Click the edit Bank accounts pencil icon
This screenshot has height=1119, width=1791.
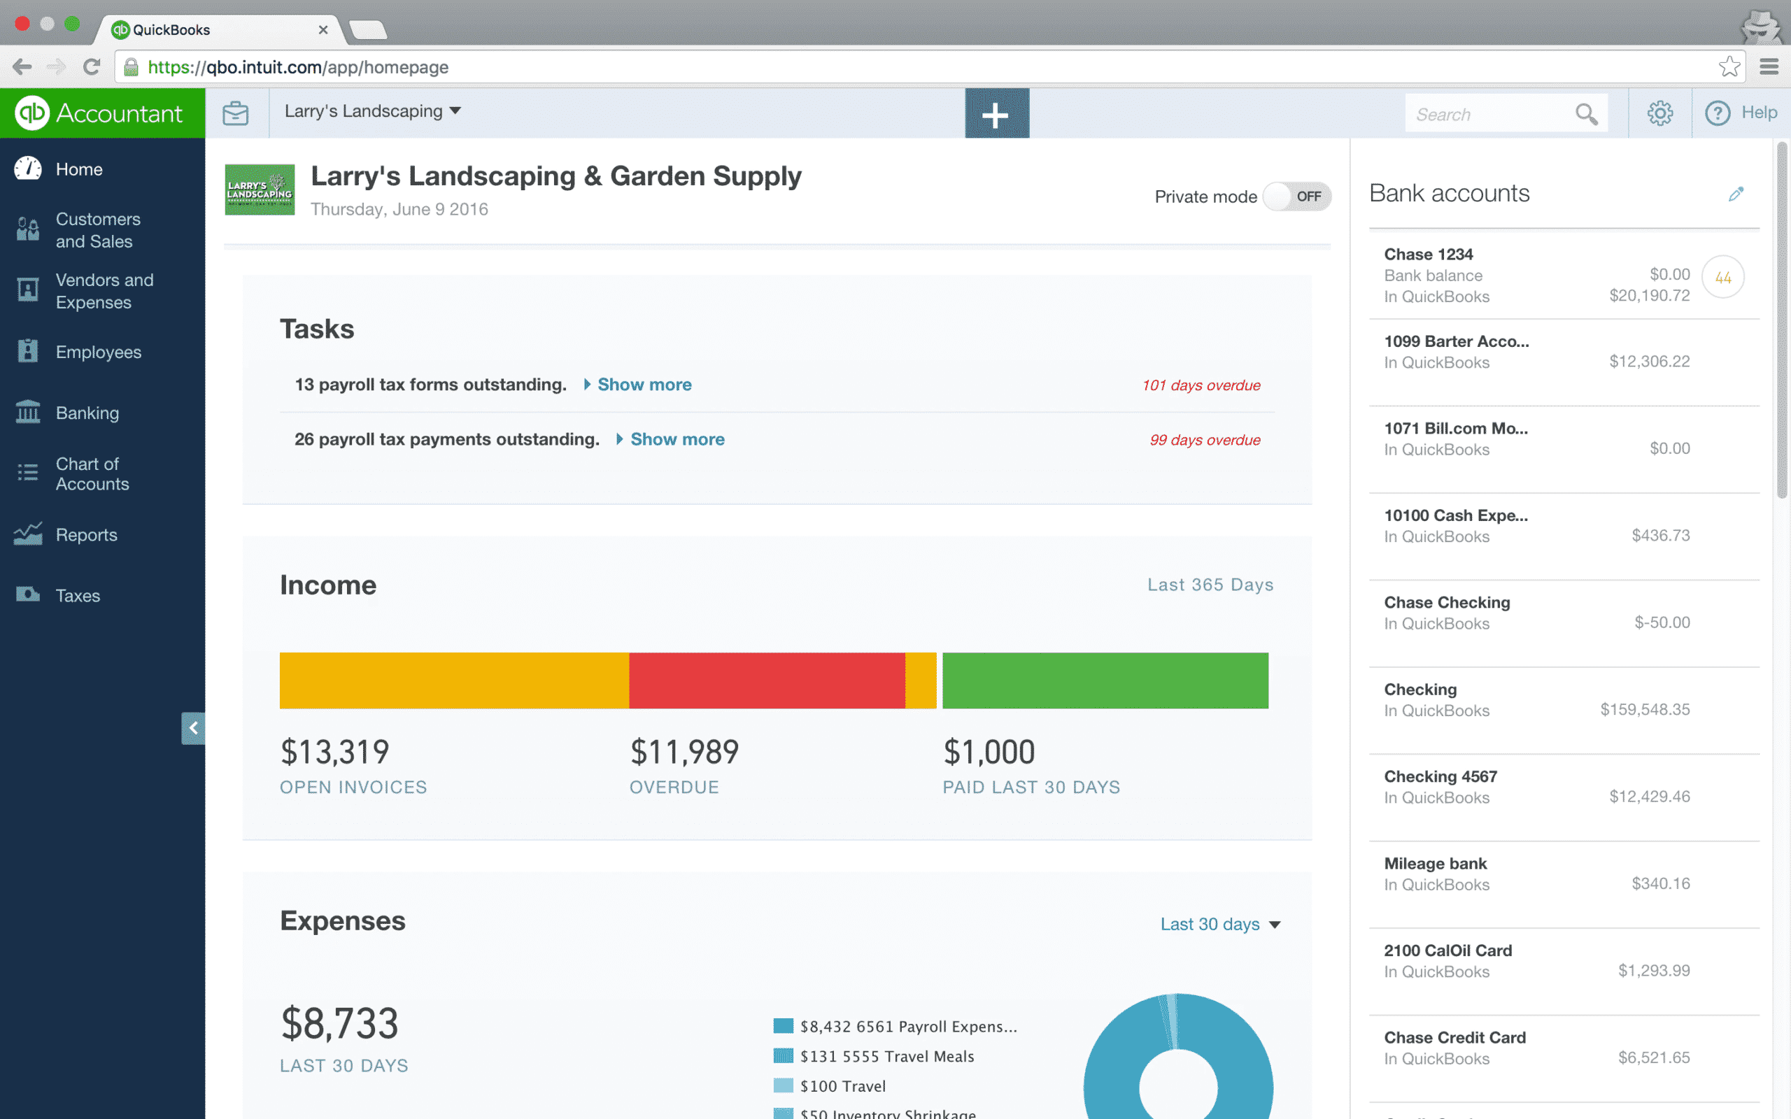coord(1736,193)
